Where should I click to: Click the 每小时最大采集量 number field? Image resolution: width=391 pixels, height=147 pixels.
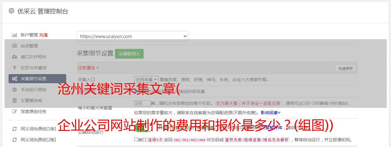pyautogui.click(x=143, y=103)
